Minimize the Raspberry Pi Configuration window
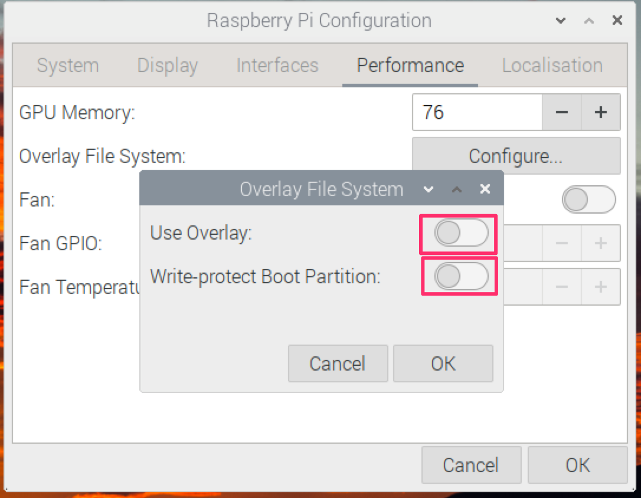The width and height of the screenshot is (641, 498). 561,21
